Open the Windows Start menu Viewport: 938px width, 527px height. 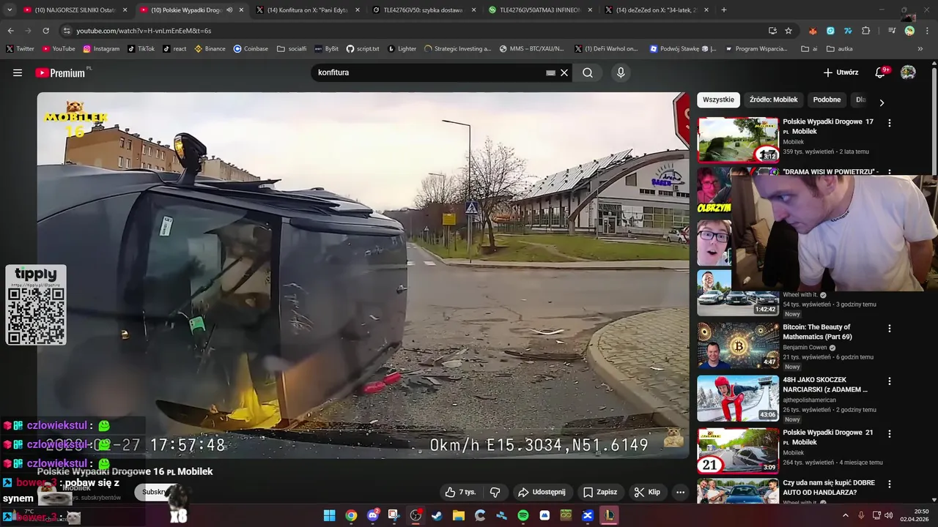pos(329,515)
